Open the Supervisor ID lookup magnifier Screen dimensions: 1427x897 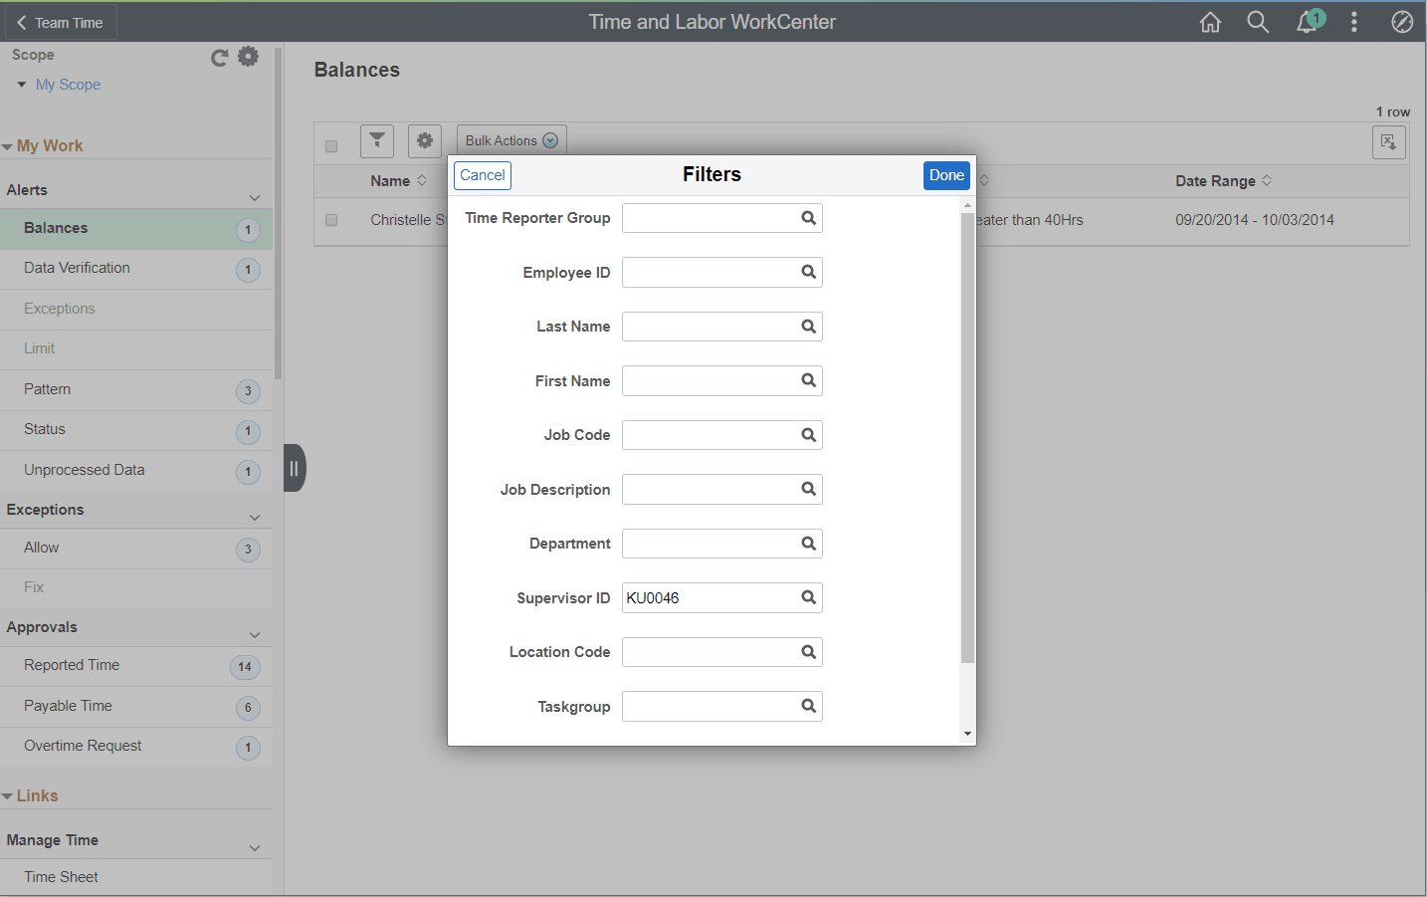point(807,597)
